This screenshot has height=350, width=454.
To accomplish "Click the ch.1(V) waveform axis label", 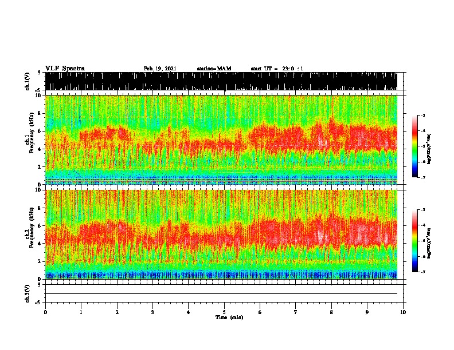I will point(28,81).
